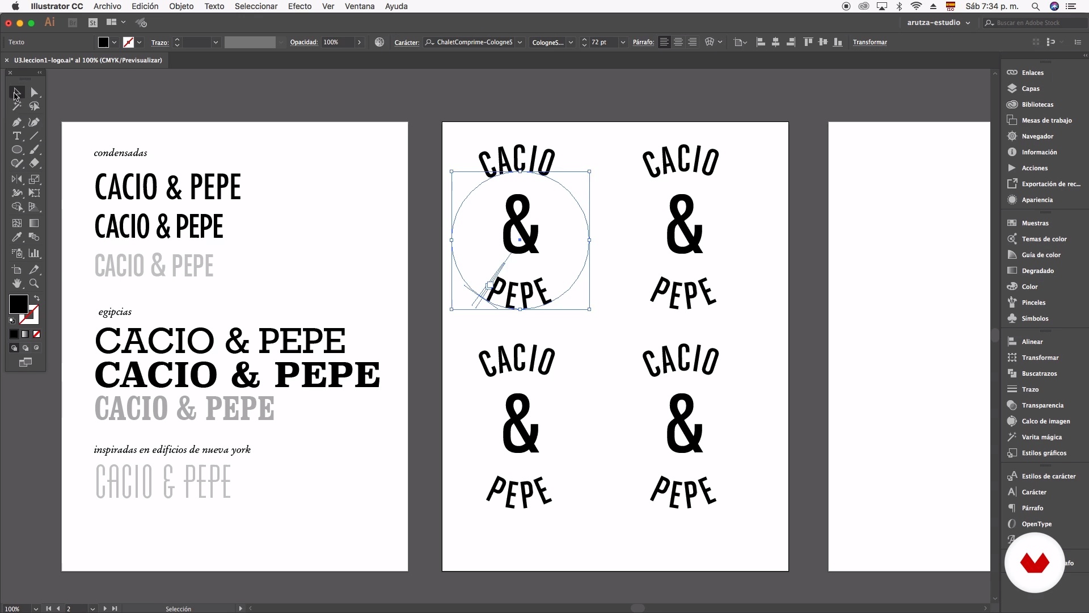Open the Objeto menu

tap(181, 6)
